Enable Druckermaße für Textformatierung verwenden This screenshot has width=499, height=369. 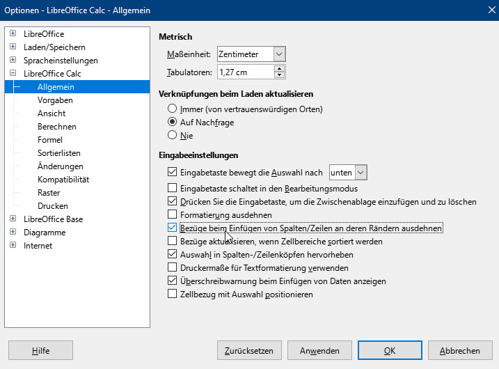[x=172, y=267]
